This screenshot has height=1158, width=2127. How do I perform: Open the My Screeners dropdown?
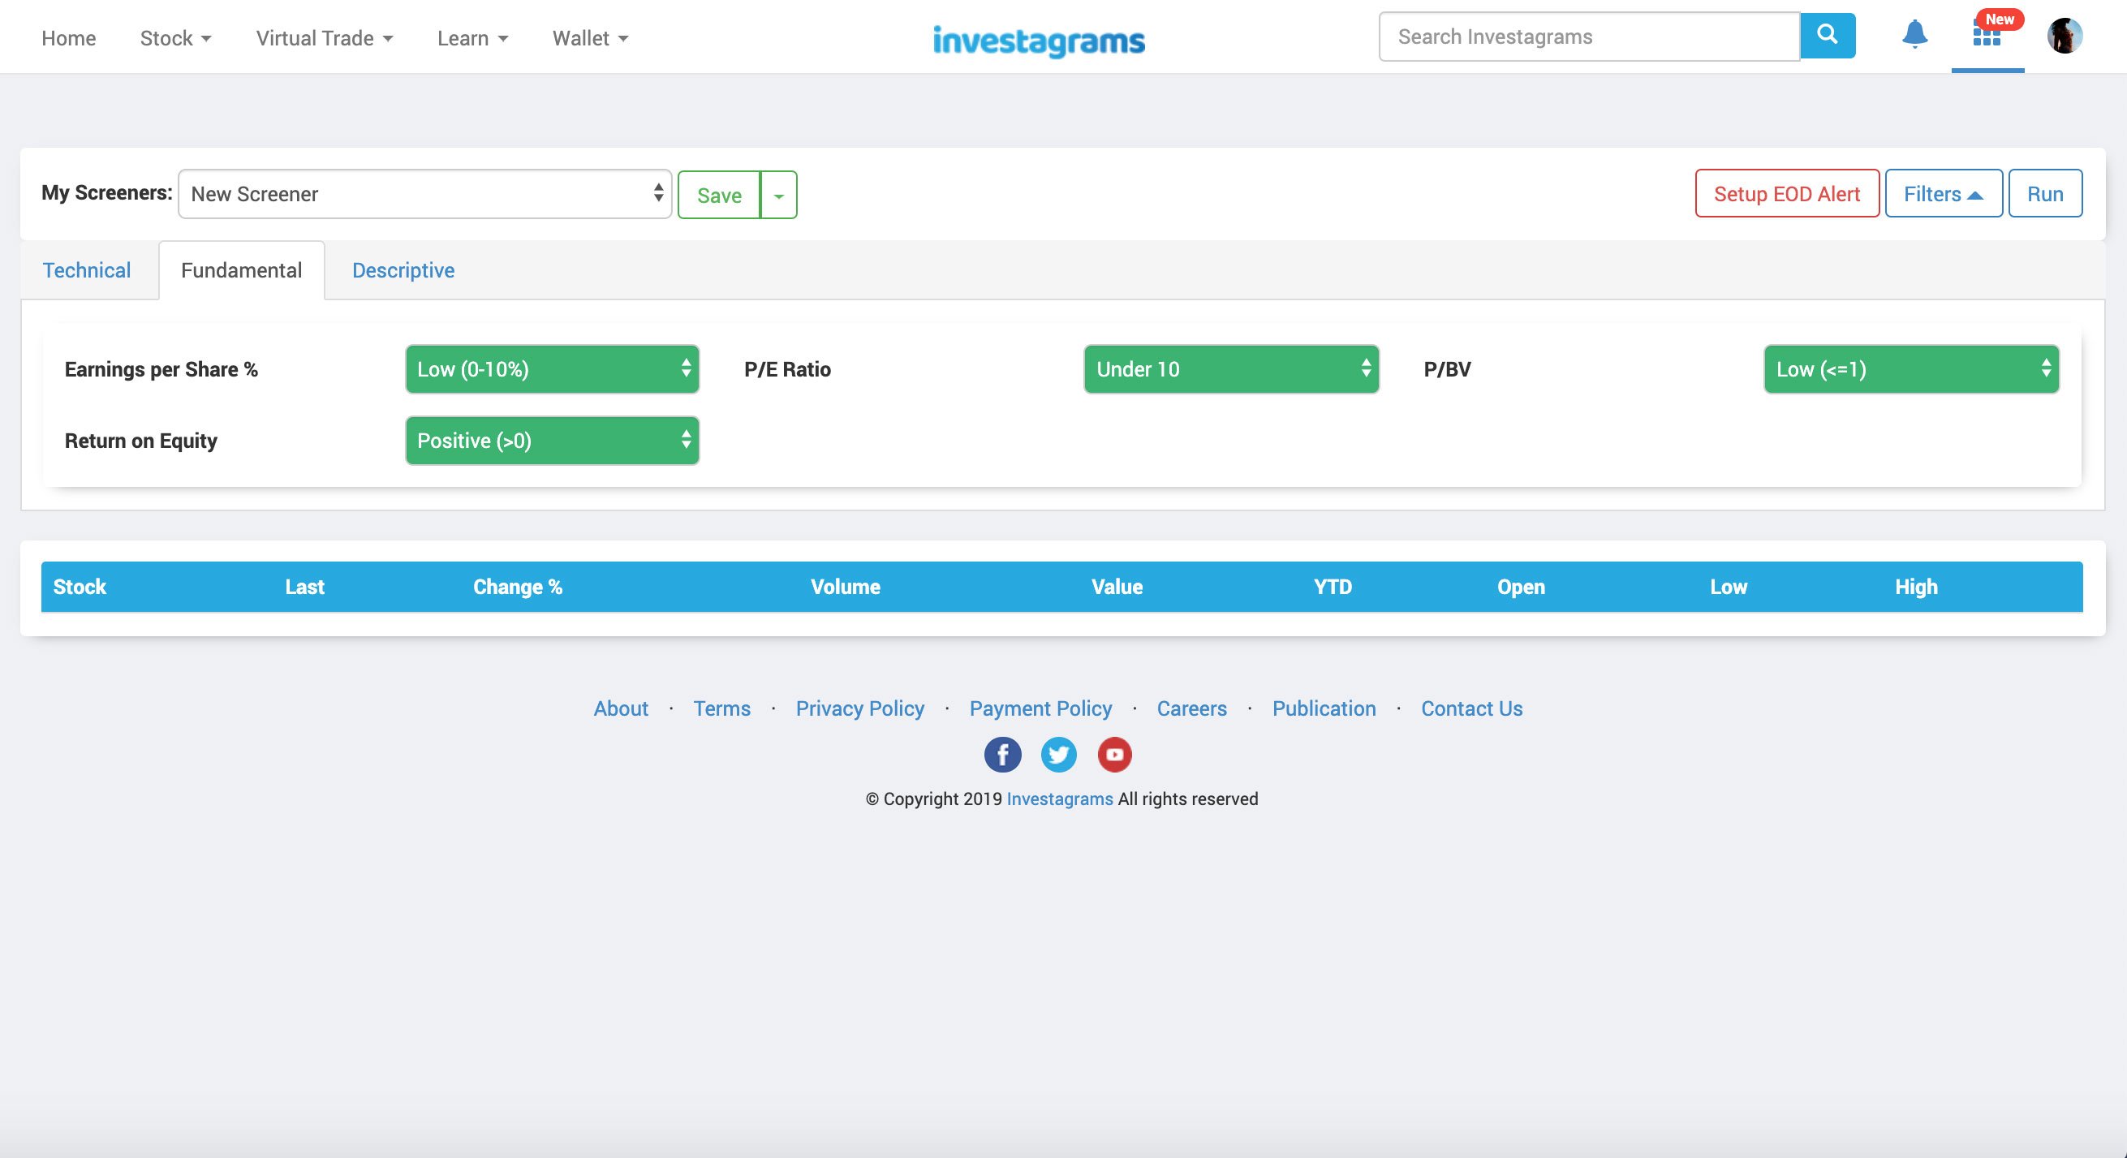click(x=424, y=194)
